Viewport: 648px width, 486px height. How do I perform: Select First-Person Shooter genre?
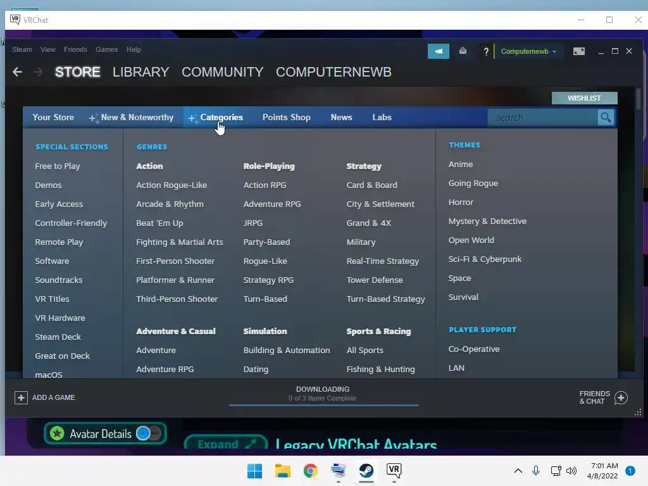(175, 261)
